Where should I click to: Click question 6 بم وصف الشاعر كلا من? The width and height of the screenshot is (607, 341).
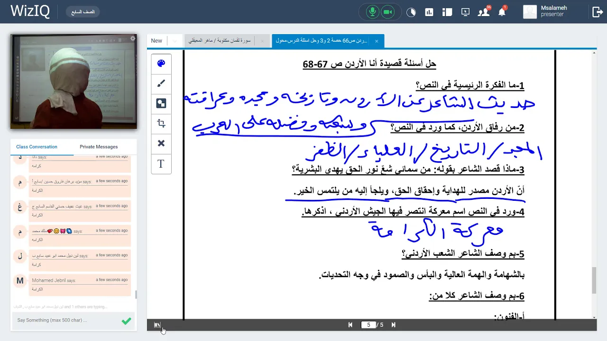tap(477, 296)
